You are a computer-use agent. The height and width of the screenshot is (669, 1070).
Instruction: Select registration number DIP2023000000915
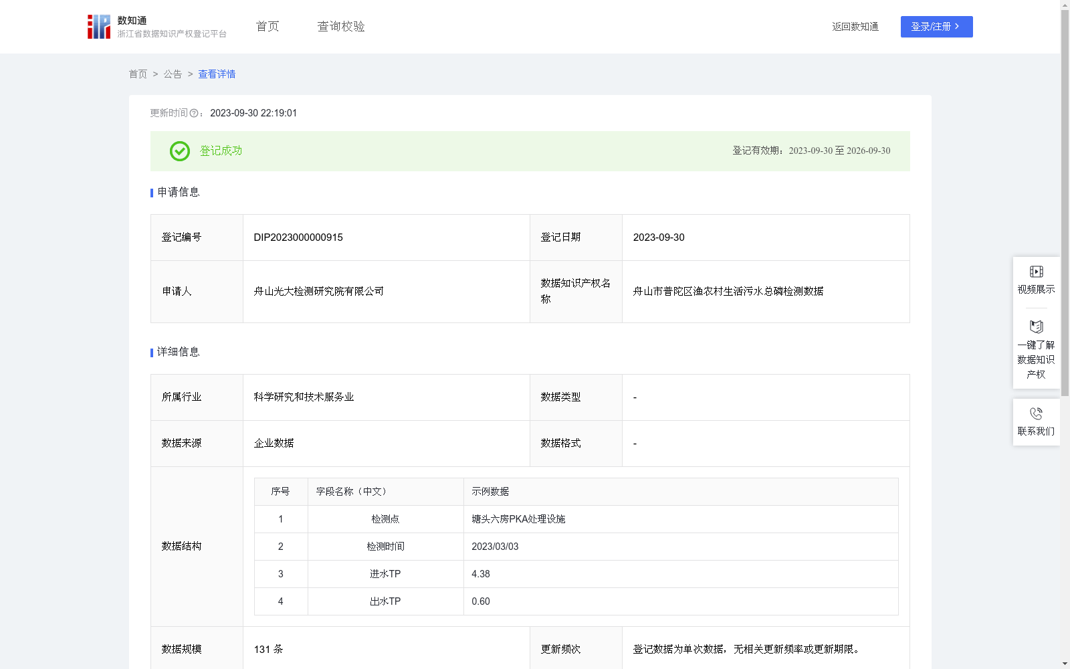coord(298,237)
